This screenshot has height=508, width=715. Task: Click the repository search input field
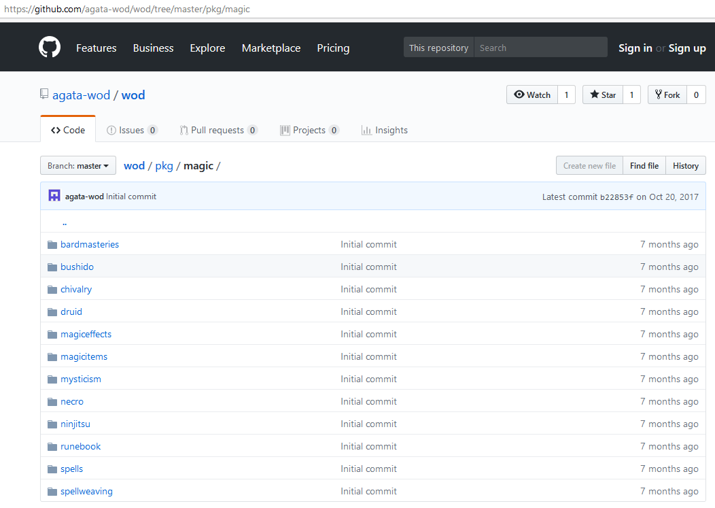tap(540, 48)
